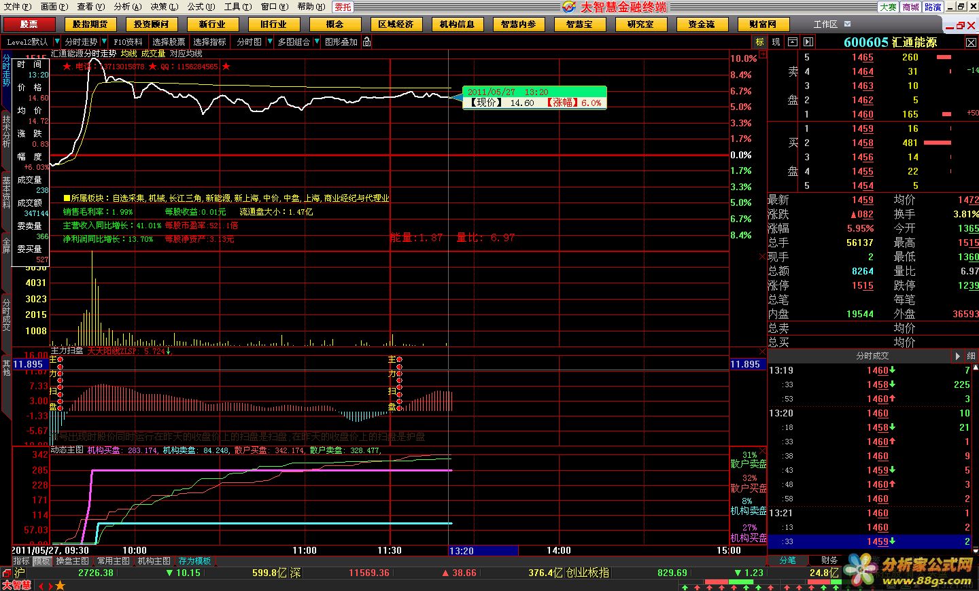979x591 pixels.
Task: Open the 窗口(W) menu
Action: (x=275, y=7)
